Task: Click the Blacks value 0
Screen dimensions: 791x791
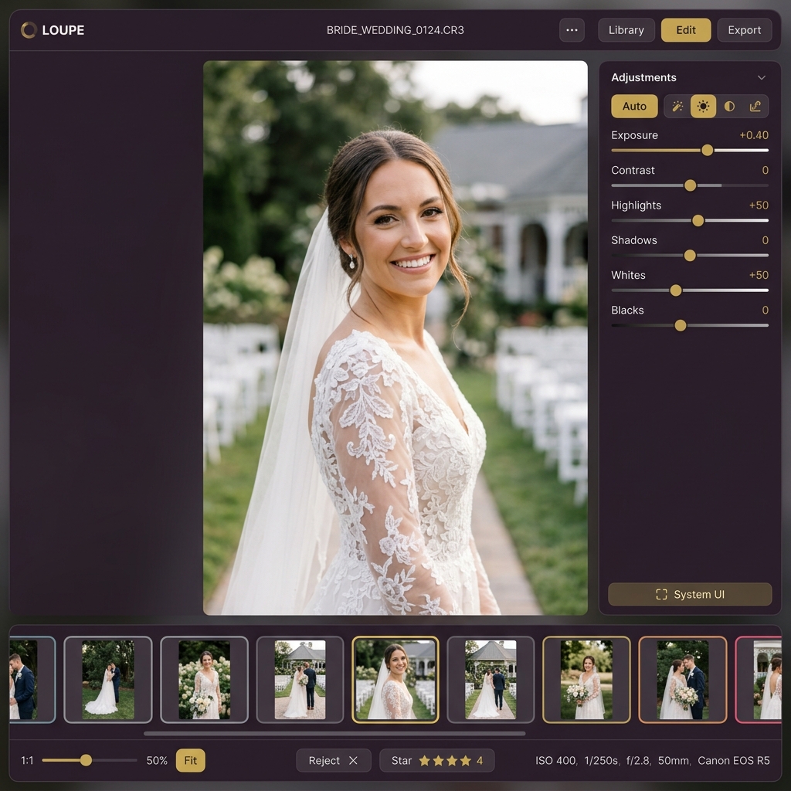Action: coord(766,311)
